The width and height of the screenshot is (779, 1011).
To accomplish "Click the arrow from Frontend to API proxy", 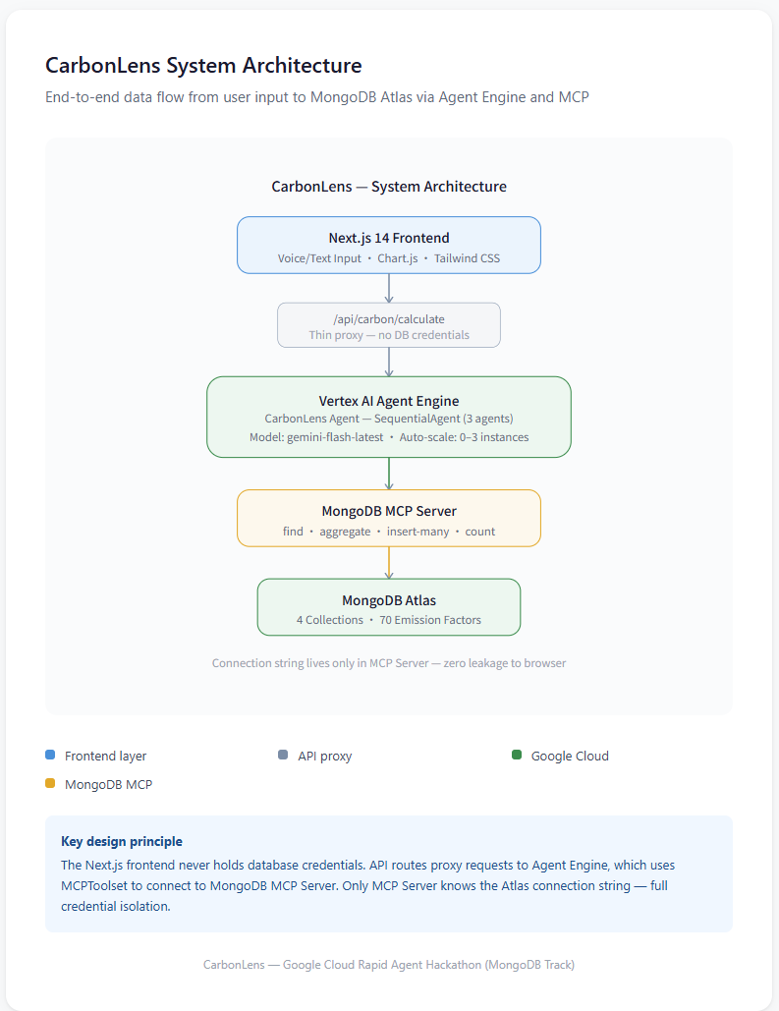I will pos(389,289).
